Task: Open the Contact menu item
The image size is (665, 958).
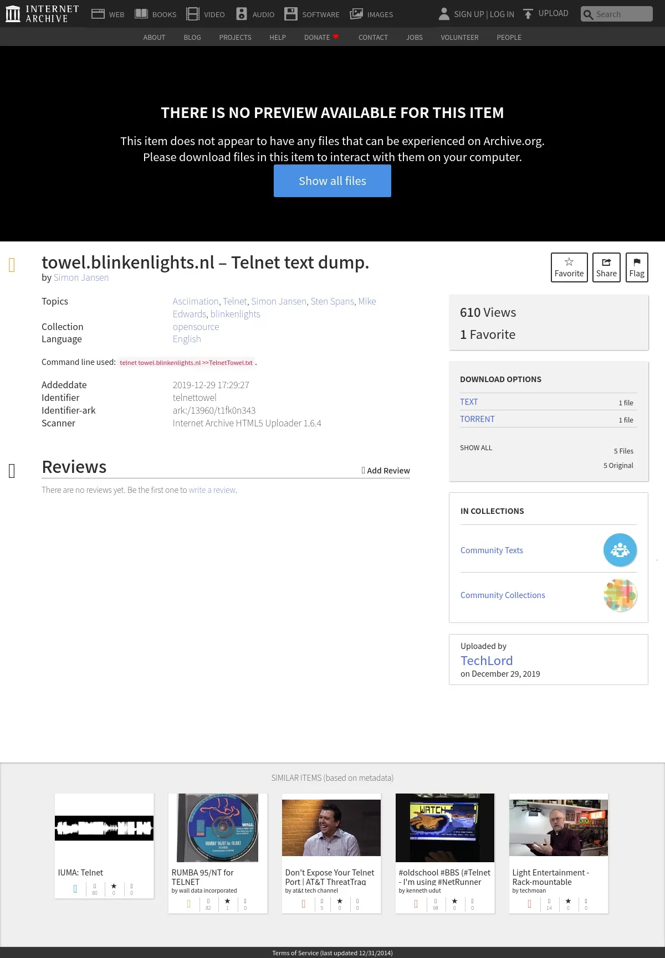Action: [x=373, y=37]
